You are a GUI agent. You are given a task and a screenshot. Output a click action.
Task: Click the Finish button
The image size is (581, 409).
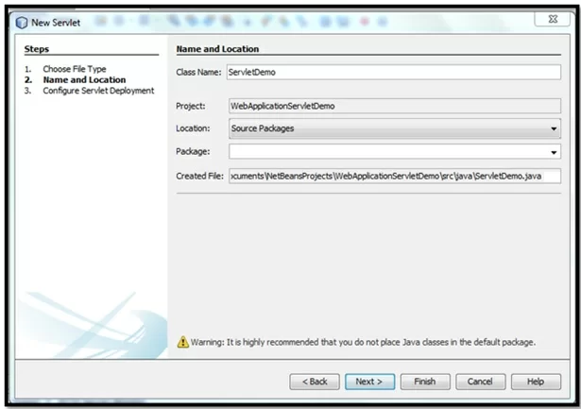425,382
